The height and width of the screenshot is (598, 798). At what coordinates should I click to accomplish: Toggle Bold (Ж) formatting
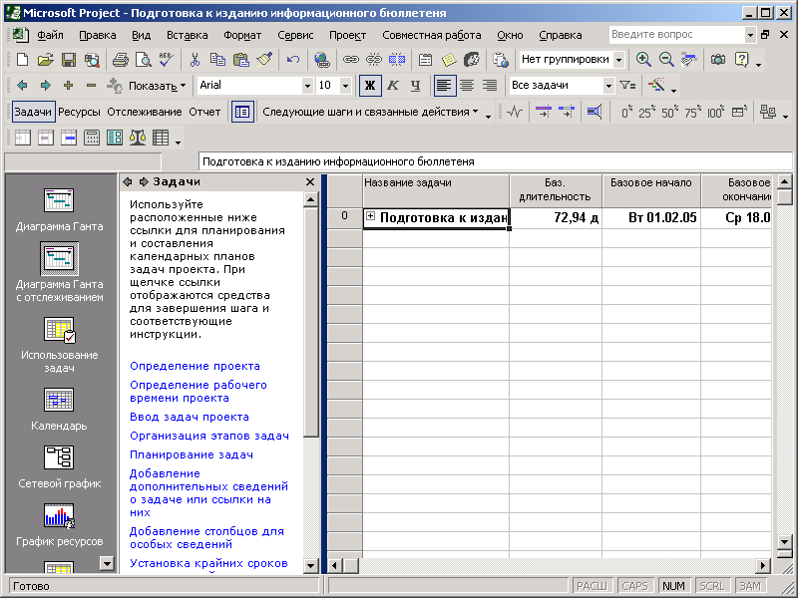coord(370,86)
